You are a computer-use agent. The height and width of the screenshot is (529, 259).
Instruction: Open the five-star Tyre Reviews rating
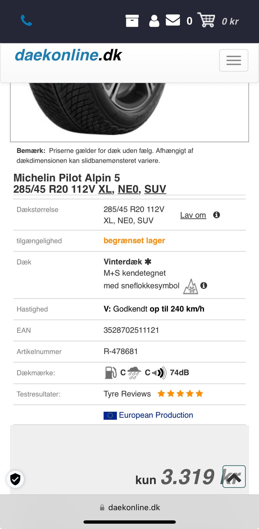pyautogui.click(x=180, y=394)
